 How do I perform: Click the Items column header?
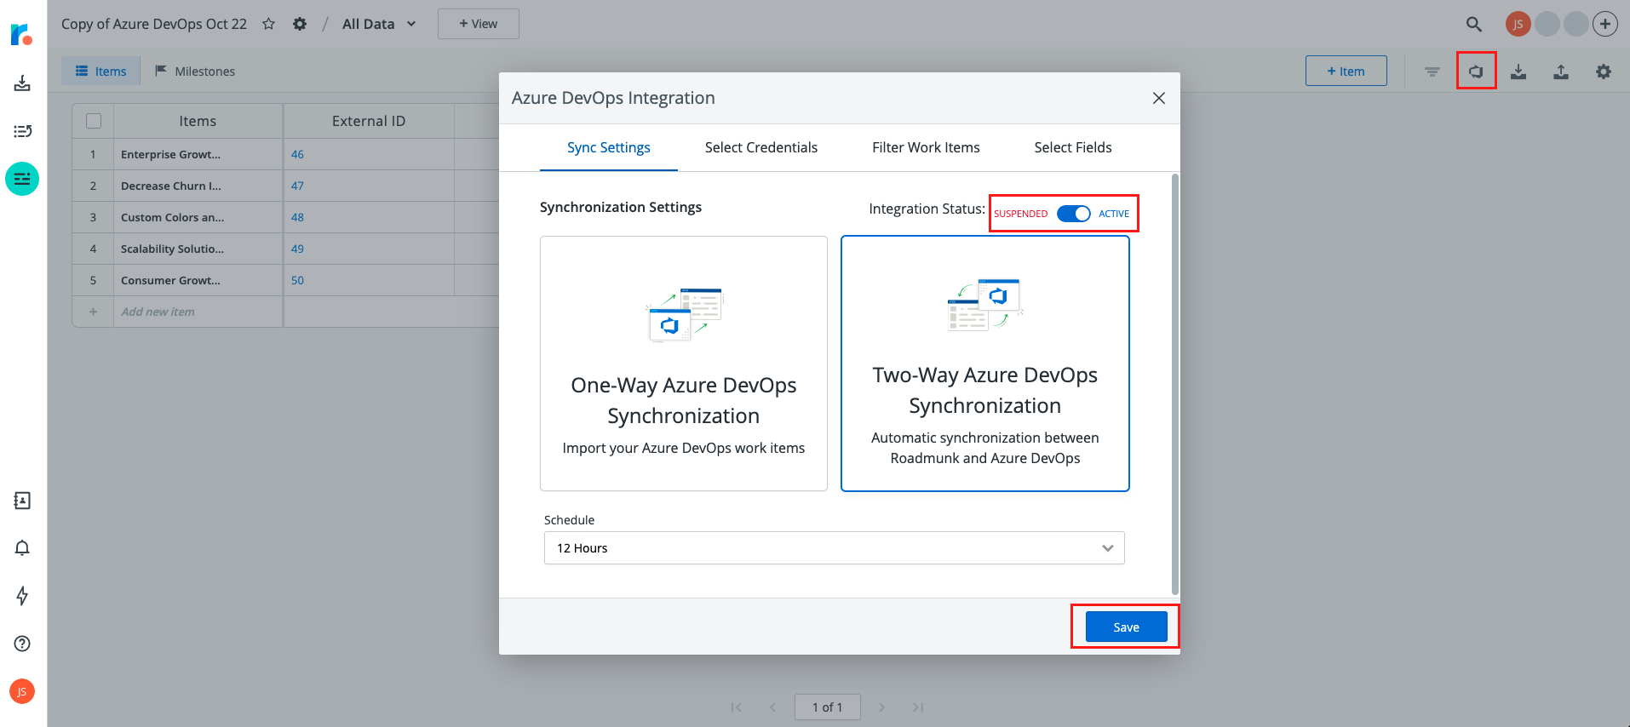click(x=198, y=121)
